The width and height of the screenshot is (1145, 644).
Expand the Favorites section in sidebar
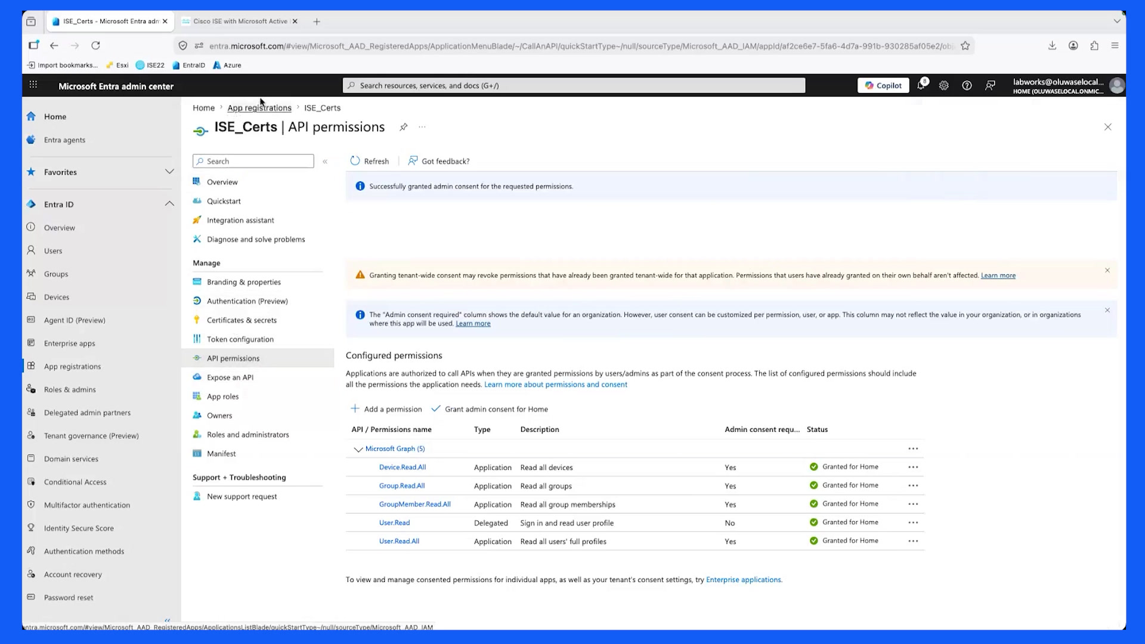coord(169,172)
